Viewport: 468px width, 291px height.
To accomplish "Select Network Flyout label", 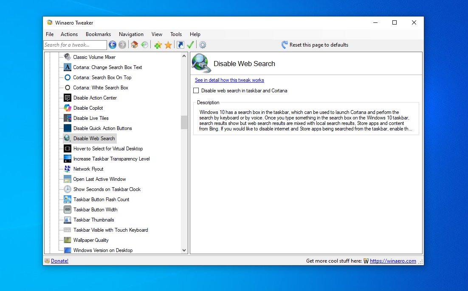I will pyautogui.click(x=88, y=169).
